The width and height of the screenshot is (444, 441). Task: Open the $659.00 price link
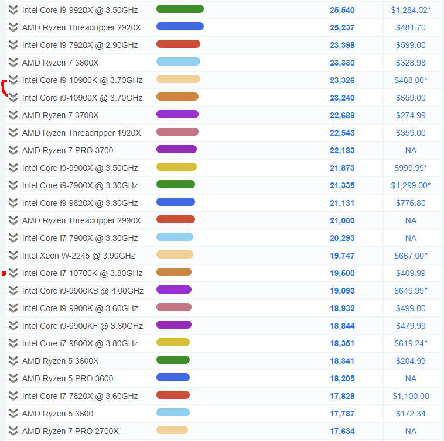[411, 98]
